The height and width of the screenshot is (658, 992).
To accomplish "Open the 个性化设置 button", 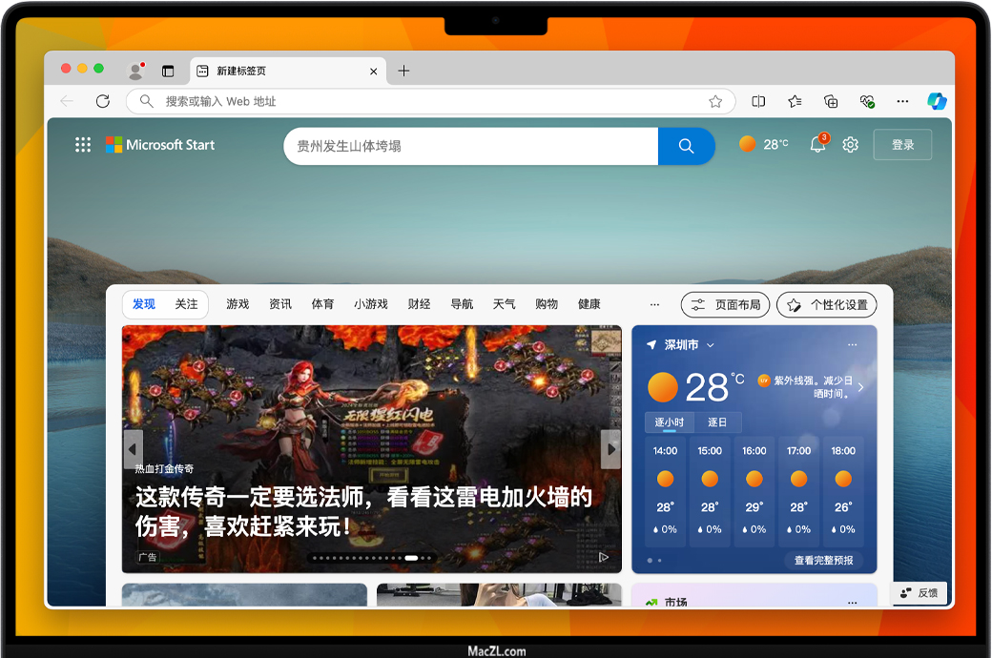I will (827, 305).
